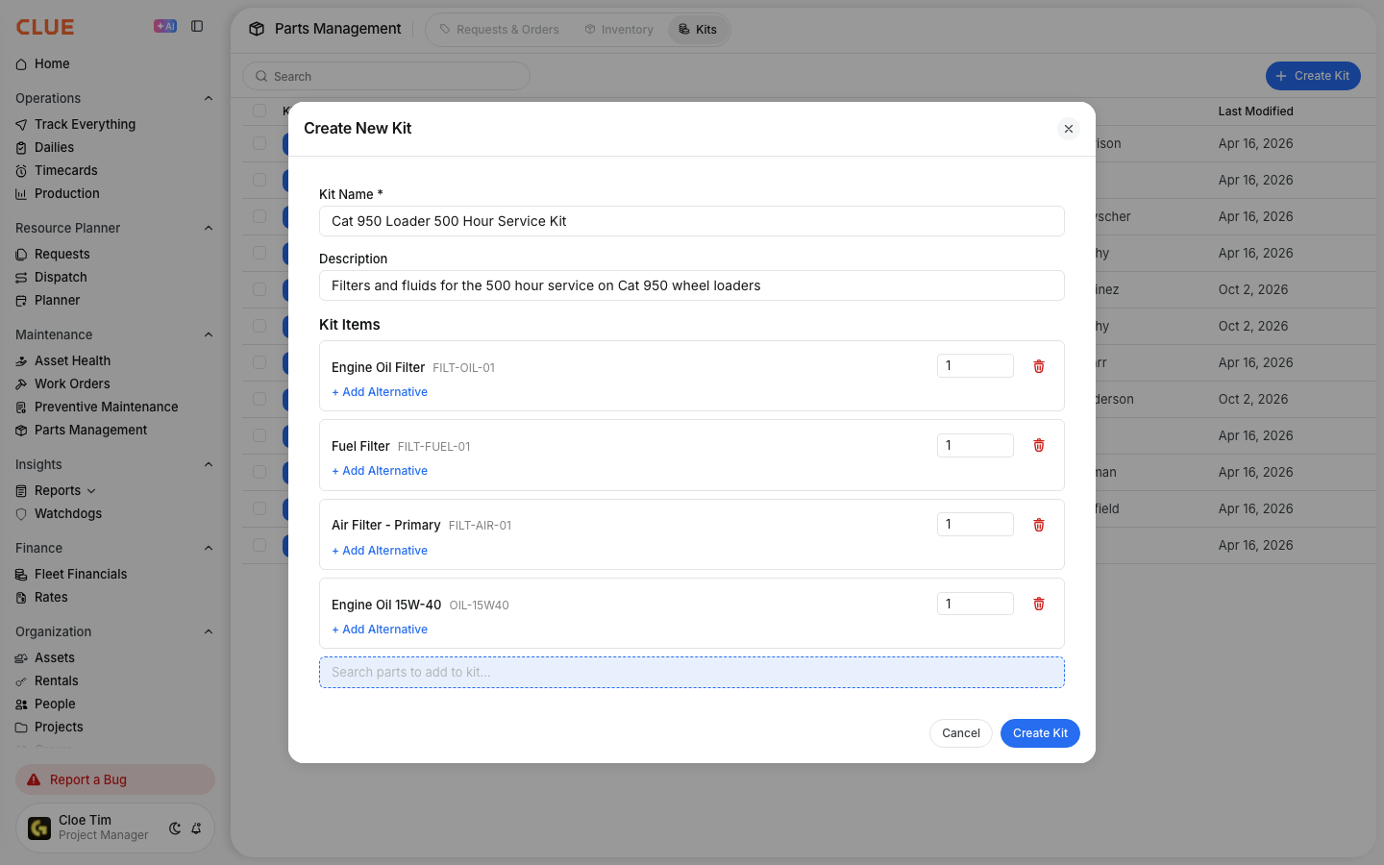Check the first row checkbox dated Apr 16, 2026

pyautogui.click(x=259, y=143)
